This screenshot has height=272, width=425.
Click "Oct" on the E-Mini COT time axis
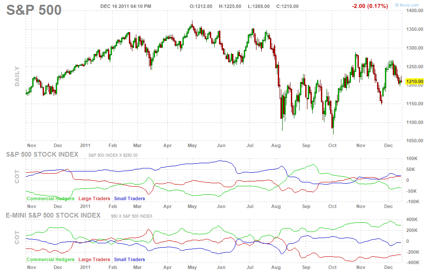332,267
